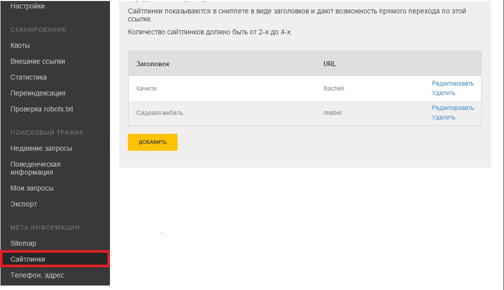
Task: Go to Недавние запросы
Action: 41,148
